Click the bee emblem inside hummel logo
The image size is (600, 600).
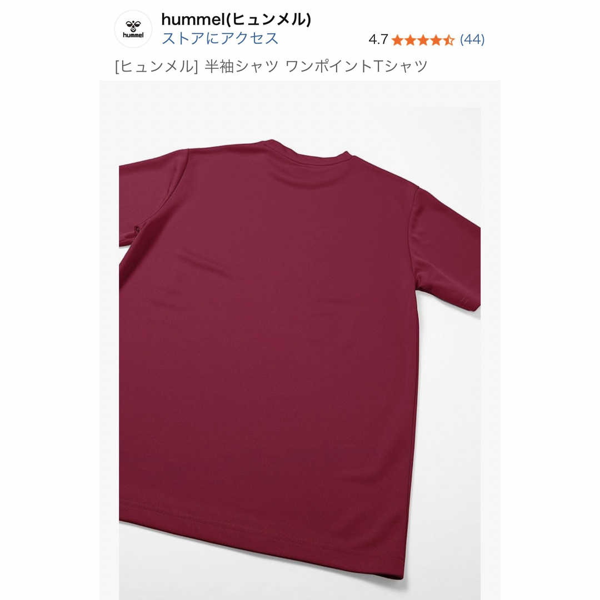point(133,26)
